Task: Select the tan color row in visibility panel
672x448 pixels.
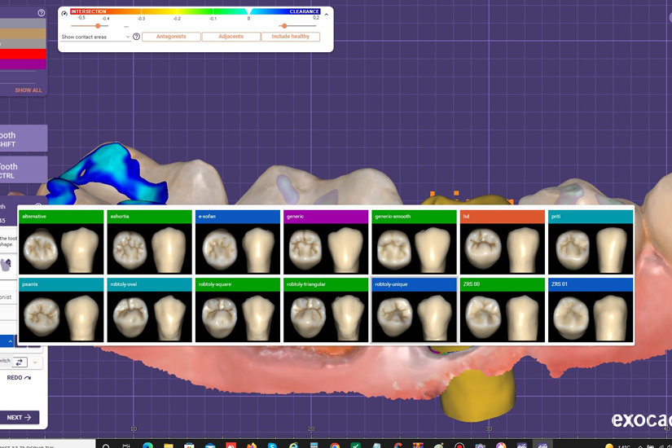Action: pyautogui.click(x=23, y=34)
